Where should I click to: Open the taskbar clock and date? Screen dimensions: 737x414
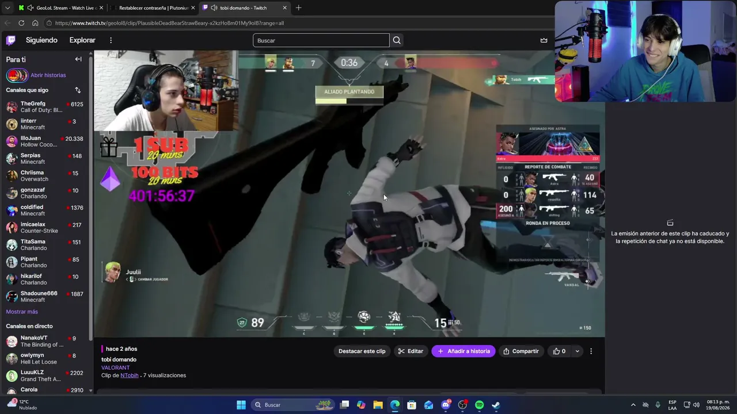(718, 405)
